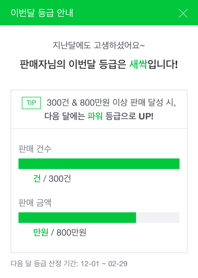Image resolution: width=198 pixels, height=278 pixels.
Task: Click the 다음 달 등급 산정 기간 label
Action: pos(44,264)
